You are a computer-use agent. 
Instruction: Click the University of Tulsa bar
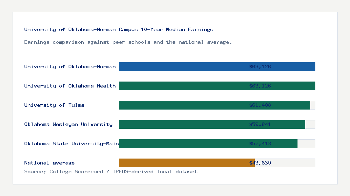[x=215, y=105]
